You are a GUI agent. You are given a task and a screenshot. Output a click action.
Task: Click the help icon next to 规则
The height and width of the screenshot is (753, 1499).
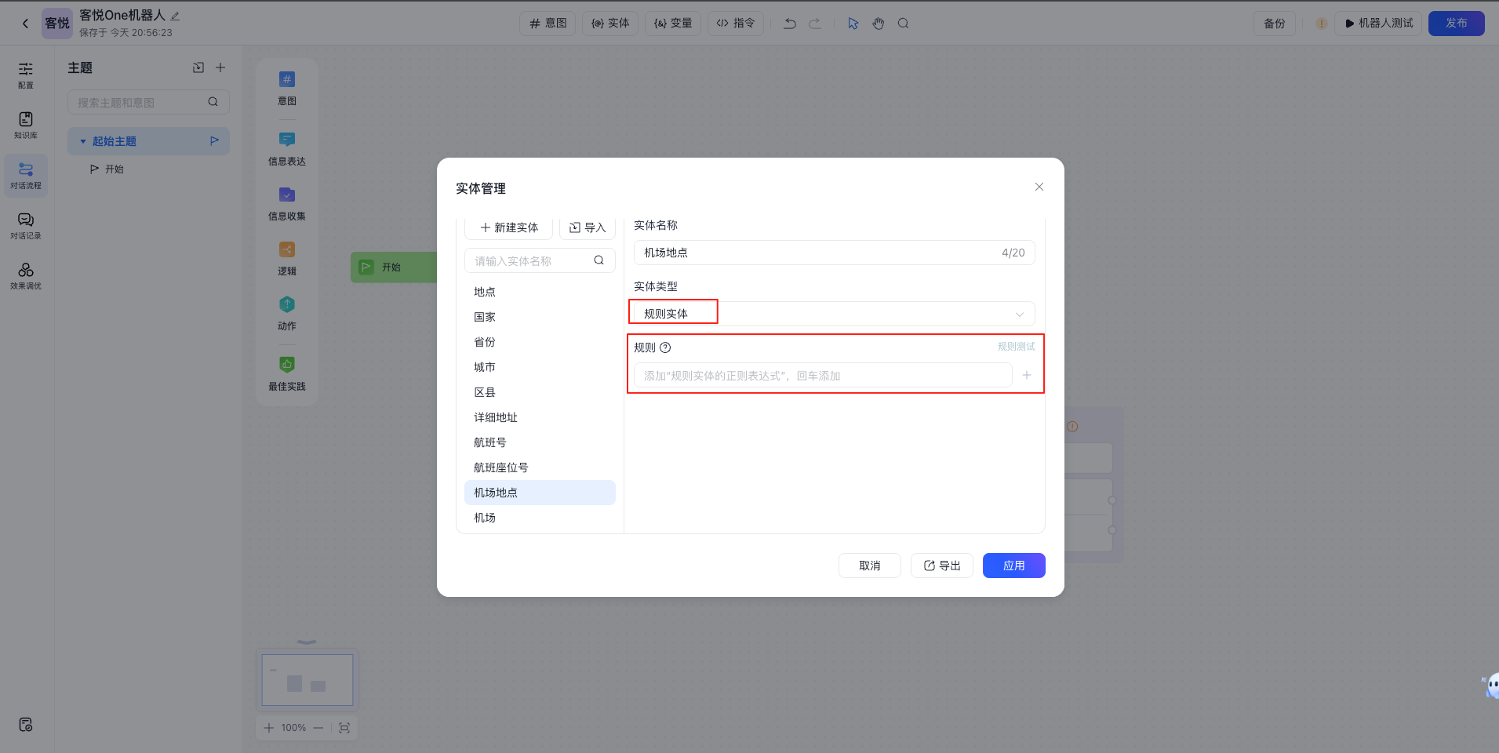pos(665,347)
